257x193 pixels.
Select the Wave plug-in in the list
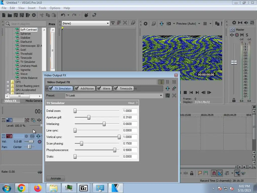[24, 74]
